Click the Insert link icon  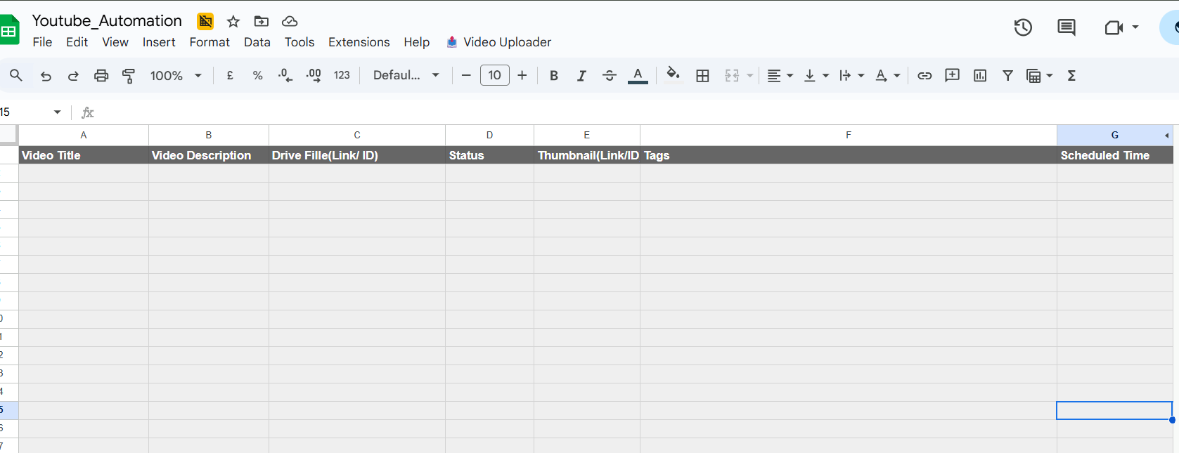(924, 76)
